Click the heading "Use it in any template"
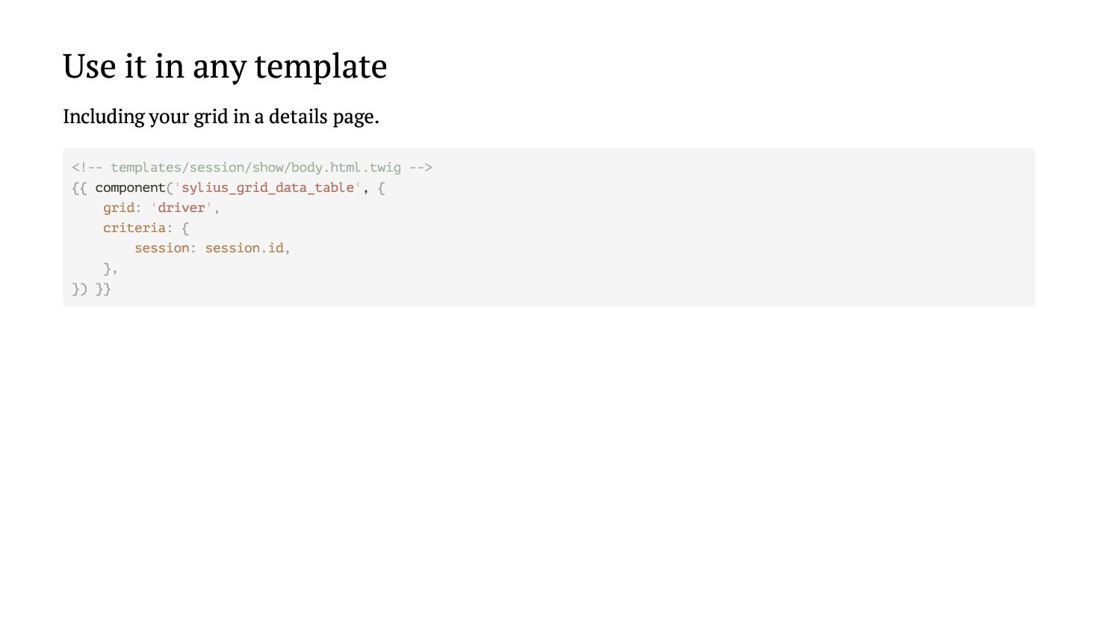Viewport: 1098px width, 618px height. (225, 66)
